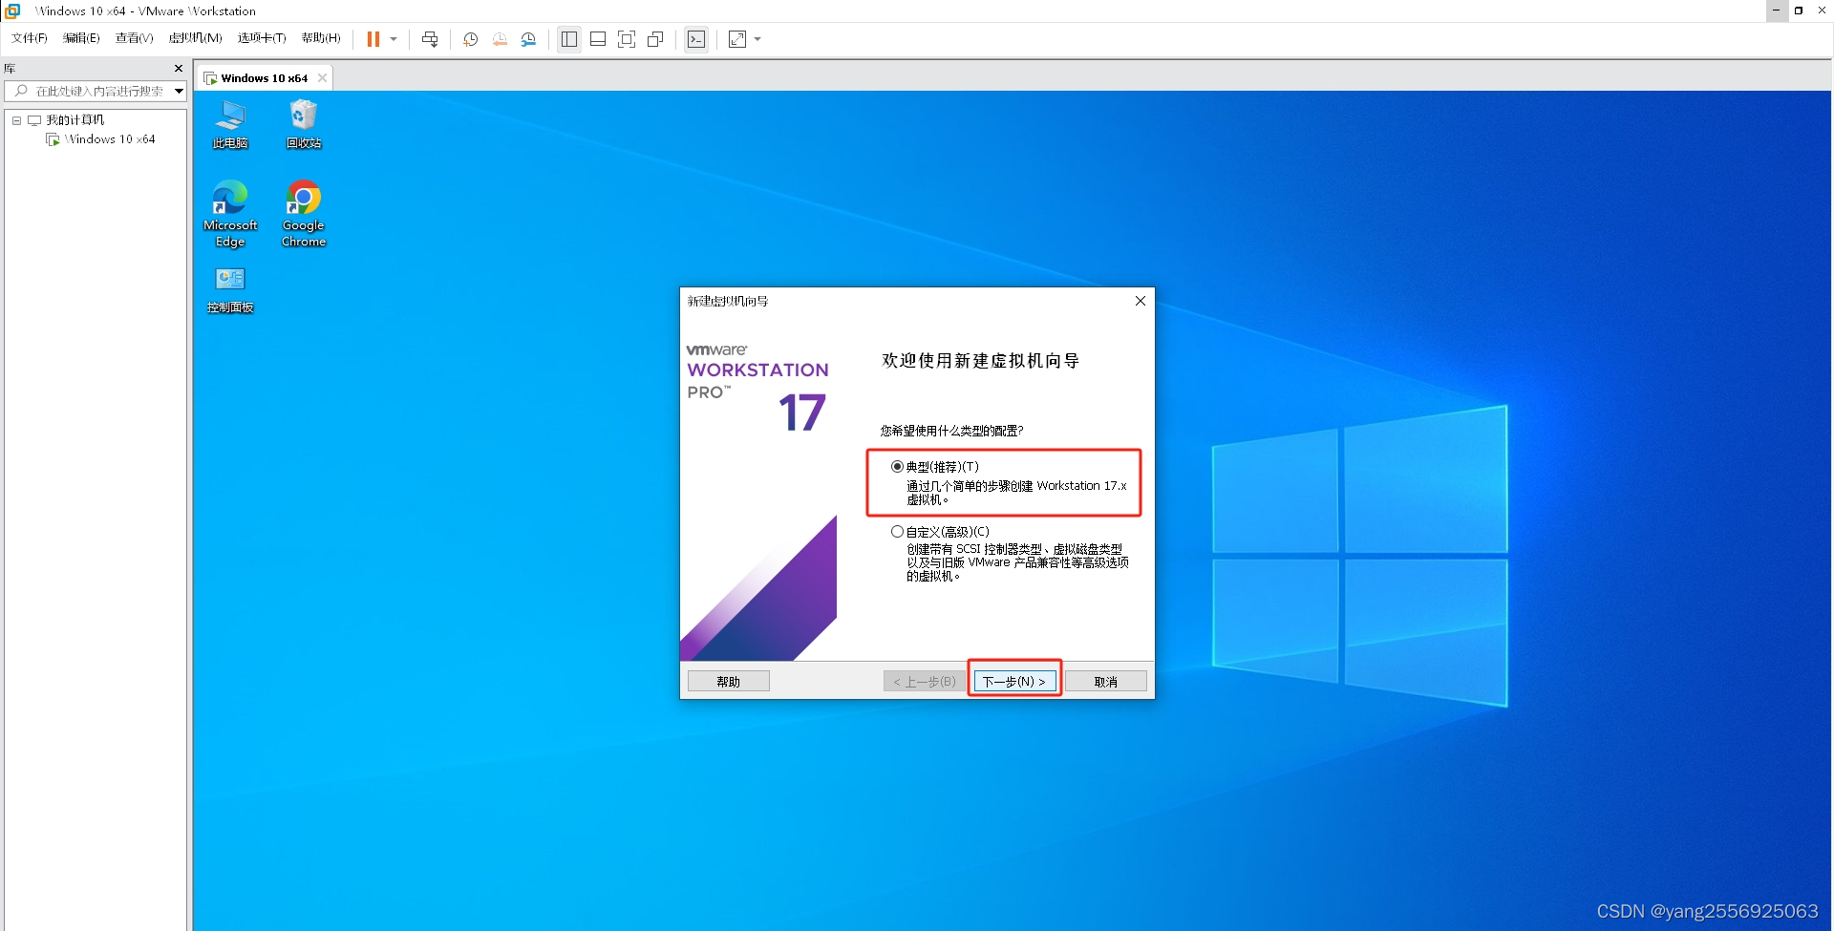The width and height of the screenshot is (1834, 931).
Task: Select the 控制面板 desktop icon
Action: click(230, 290)
